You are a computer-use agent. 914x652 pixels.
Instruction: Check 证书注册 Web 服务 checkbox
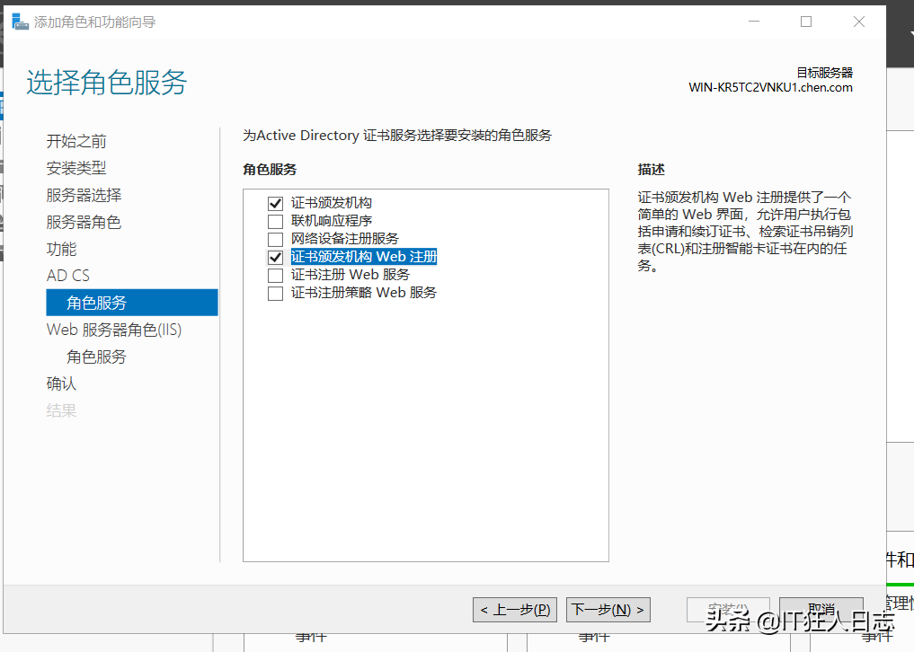(275, 275)
